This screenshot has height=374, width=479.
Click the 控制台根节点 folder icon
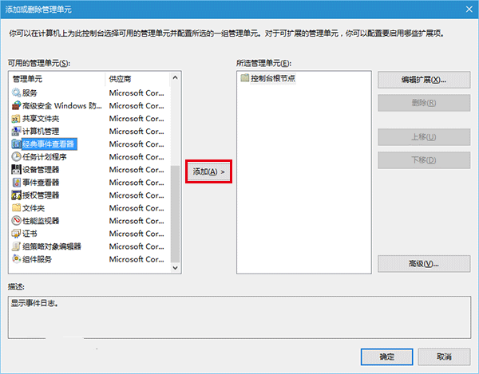click(x=245, y=78)
